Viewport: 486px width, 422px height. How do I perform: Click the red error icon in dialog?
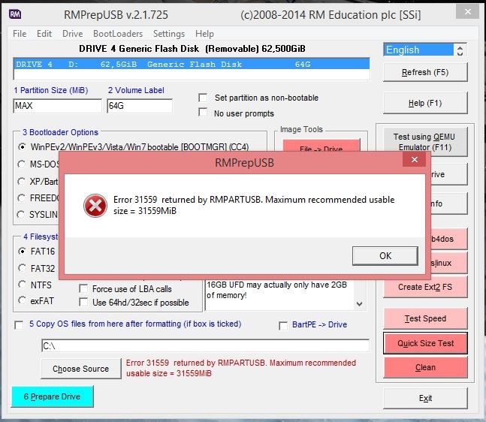(95, 206)
